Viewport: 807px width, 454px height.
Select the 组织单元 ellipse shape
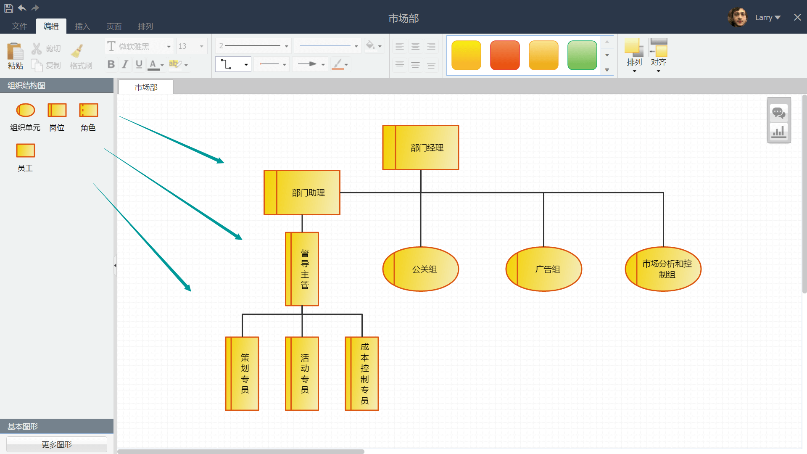click(x=25, y=110)
